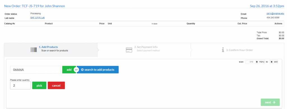Click the Order status label

click(11, 14)
